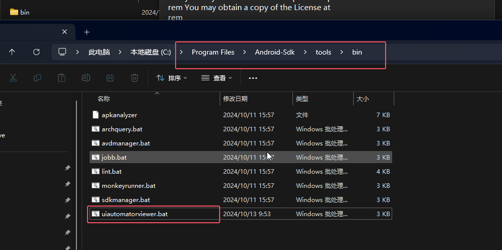Click the archquery.bat file icon
This screenshot has height=250, width=502.
(x=96, y=129)
